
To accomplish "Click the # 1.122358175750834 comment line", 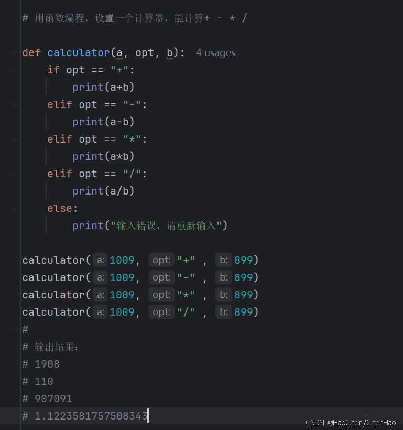I will point(85,416).
